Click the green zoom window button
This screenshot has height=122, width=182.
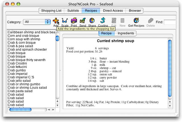click(x=18, y=4)
